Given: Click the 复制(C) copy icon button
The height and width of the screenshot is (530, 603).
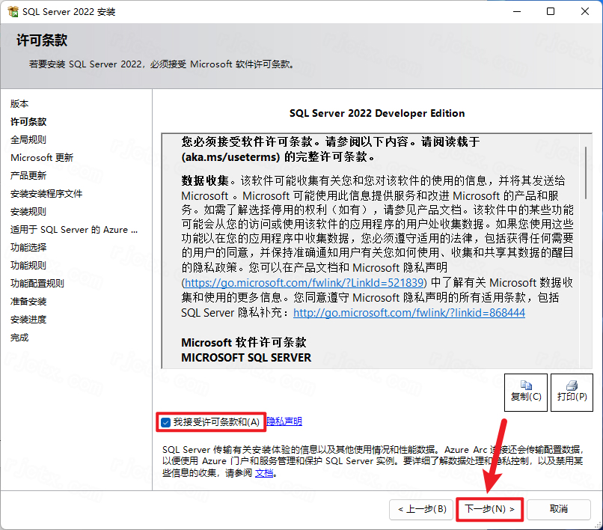Looking at the screenshot, I should click(x=526, y=392).
